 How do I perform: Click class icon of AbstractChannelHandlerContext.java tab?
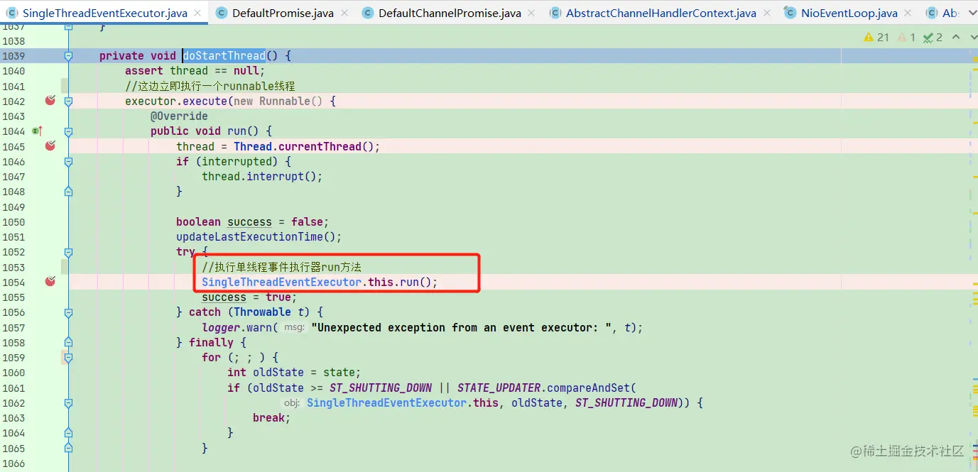pyautogui.click(x=555, y=13)
